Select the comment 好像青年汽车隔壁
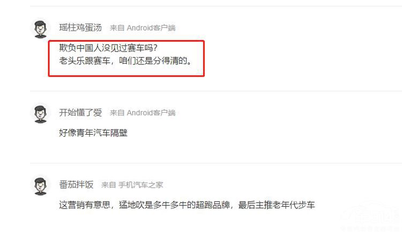This screenshot has height=235, width=402. (x=93, y=133)
